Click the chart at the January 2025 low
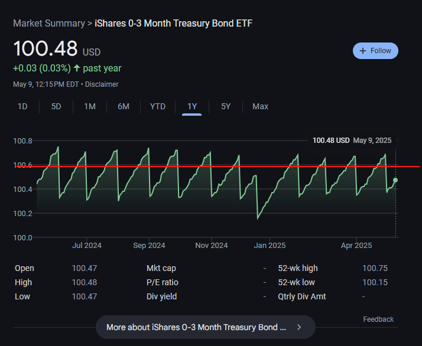The image size is (422, 346). click(x=258, y=219)
